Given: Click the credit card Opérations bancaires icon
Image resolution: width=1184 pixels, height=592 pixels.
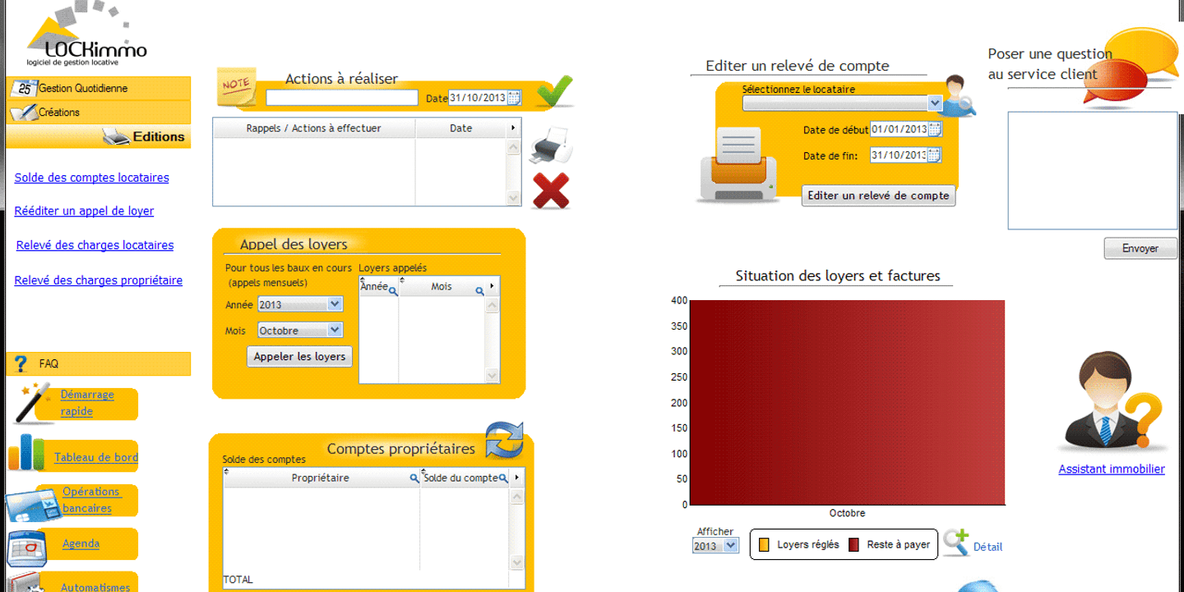Looking at the screenshot, I should 34,505.
